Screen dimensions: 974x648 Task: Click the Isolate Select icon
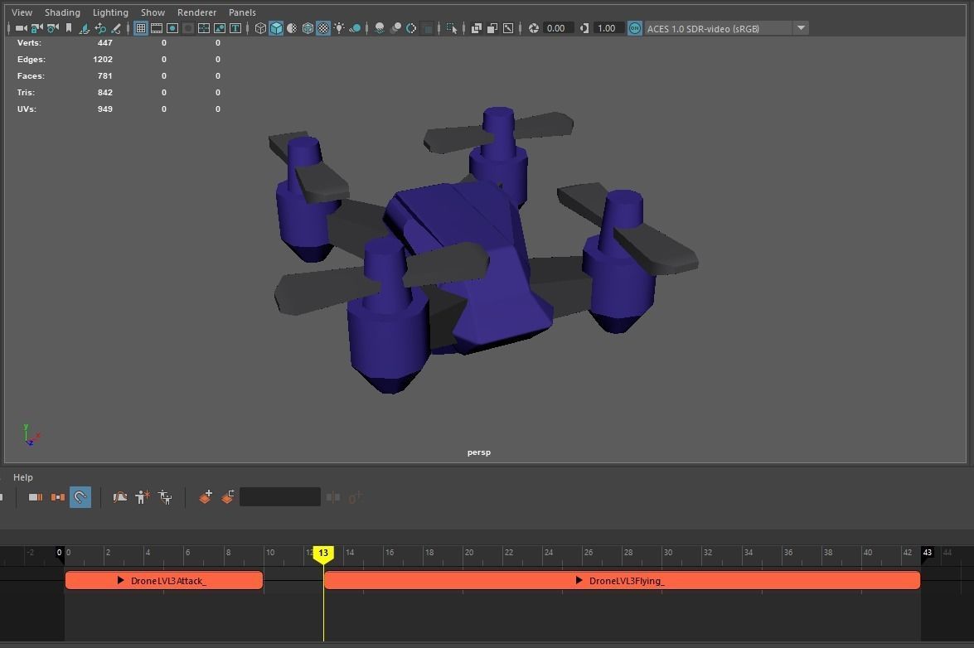pyautogui.click(x=452, y=28)
